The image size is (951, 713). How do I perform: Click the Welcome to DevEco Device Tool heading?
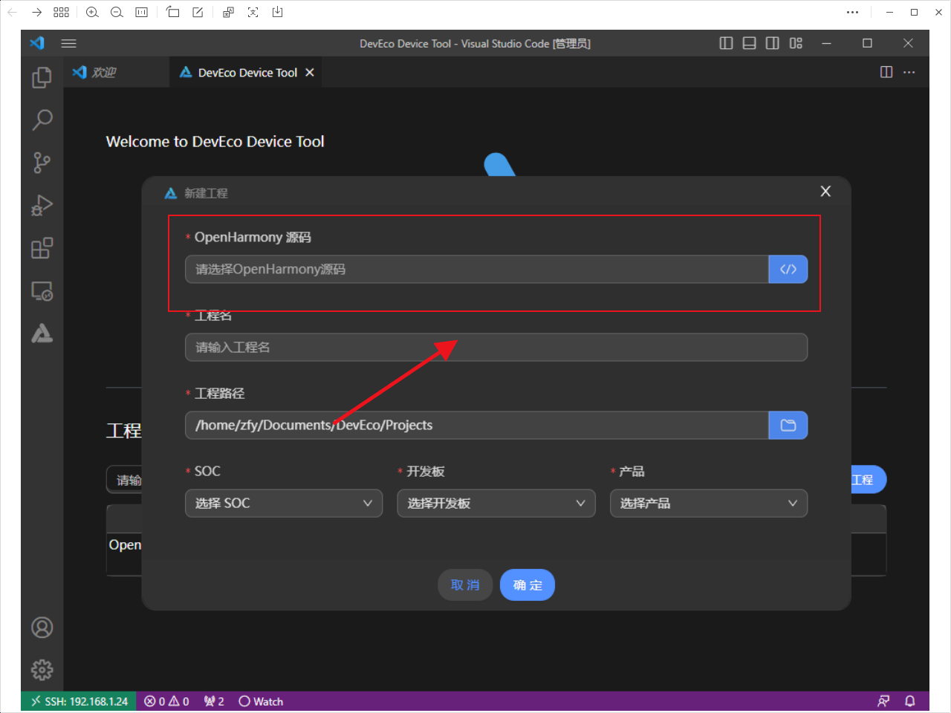click(215, 141)
